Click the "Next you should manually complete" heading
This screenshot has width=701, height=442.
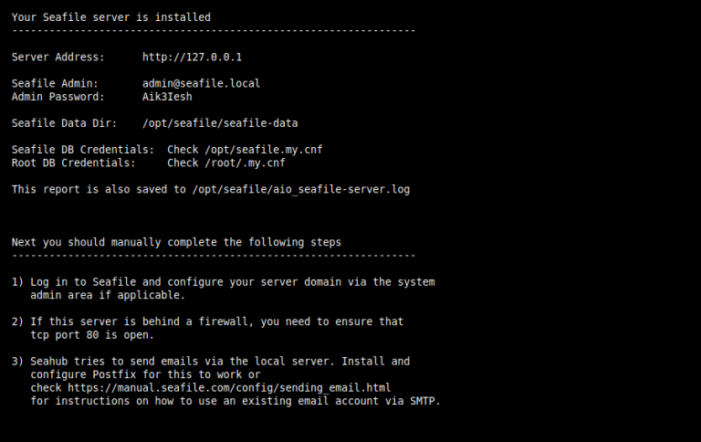pos(176,242)
